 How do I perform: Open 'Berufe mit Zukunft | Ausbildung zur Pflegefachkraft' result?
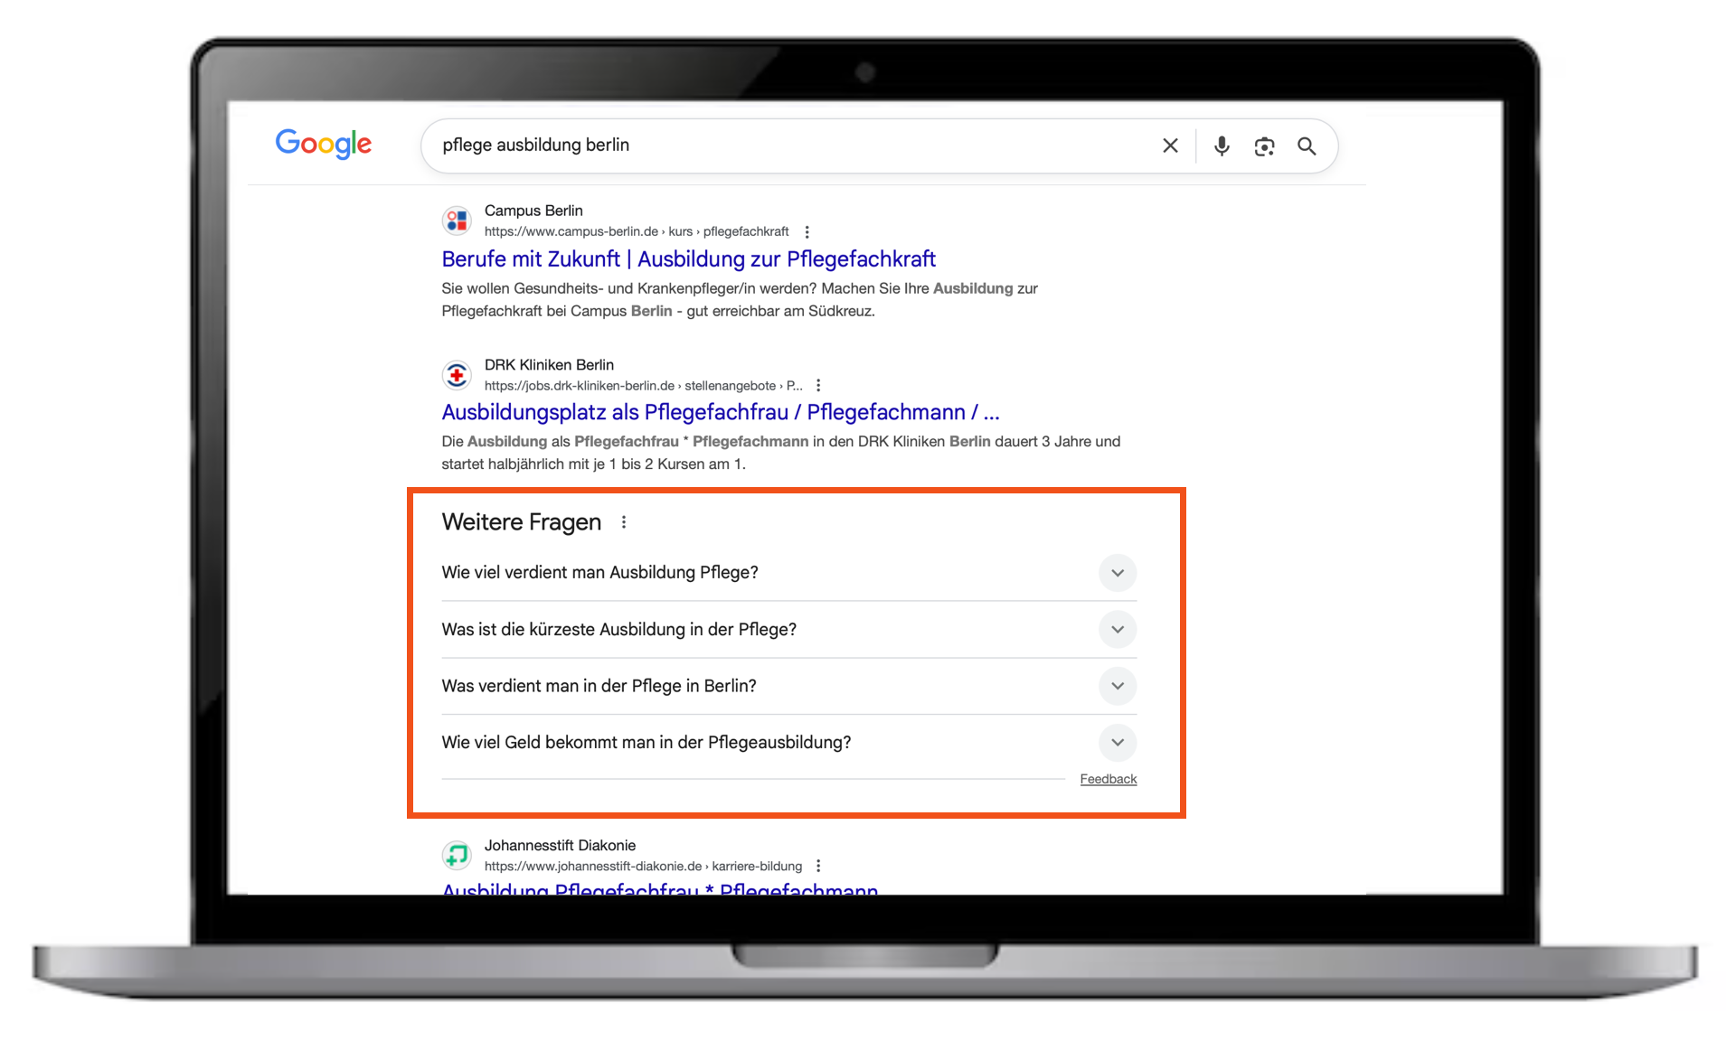pos(688,259)
